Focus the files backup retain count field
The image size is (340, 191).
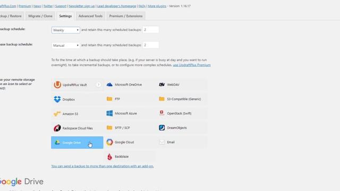tap(151, 30)
